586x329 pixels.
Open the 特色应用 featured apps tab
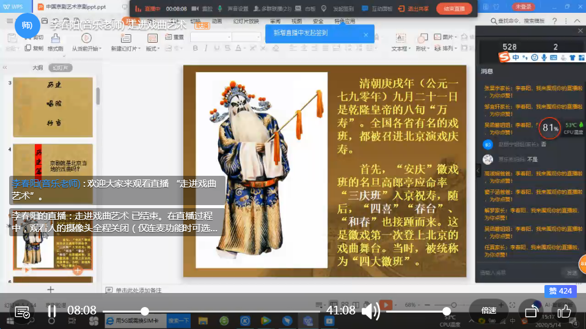point(345,21)
